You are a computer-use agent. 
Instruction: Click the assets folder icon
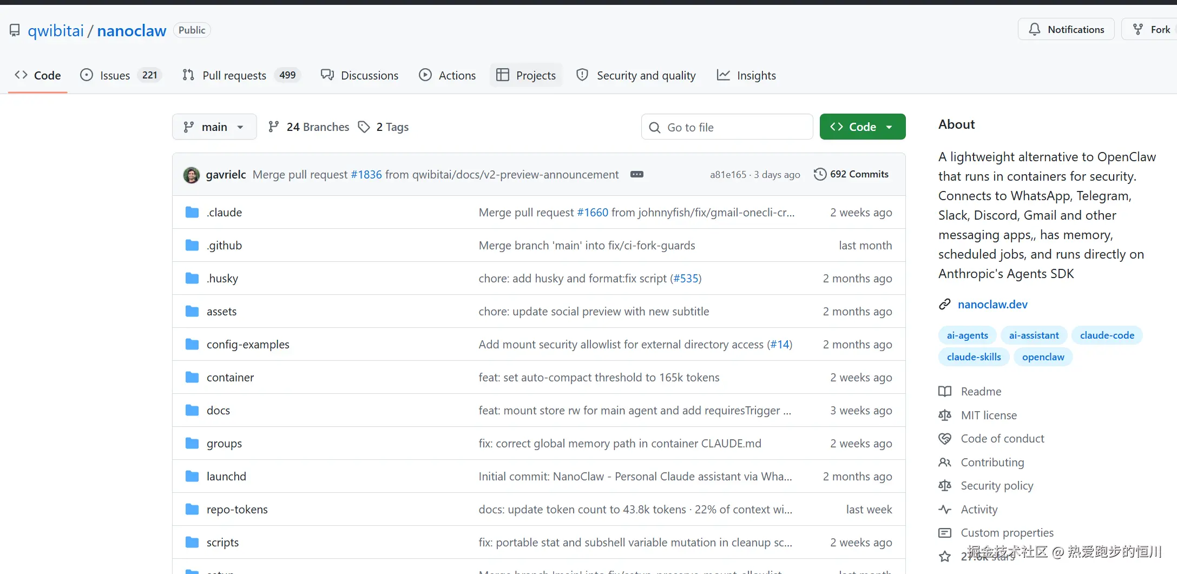(192, 311)
